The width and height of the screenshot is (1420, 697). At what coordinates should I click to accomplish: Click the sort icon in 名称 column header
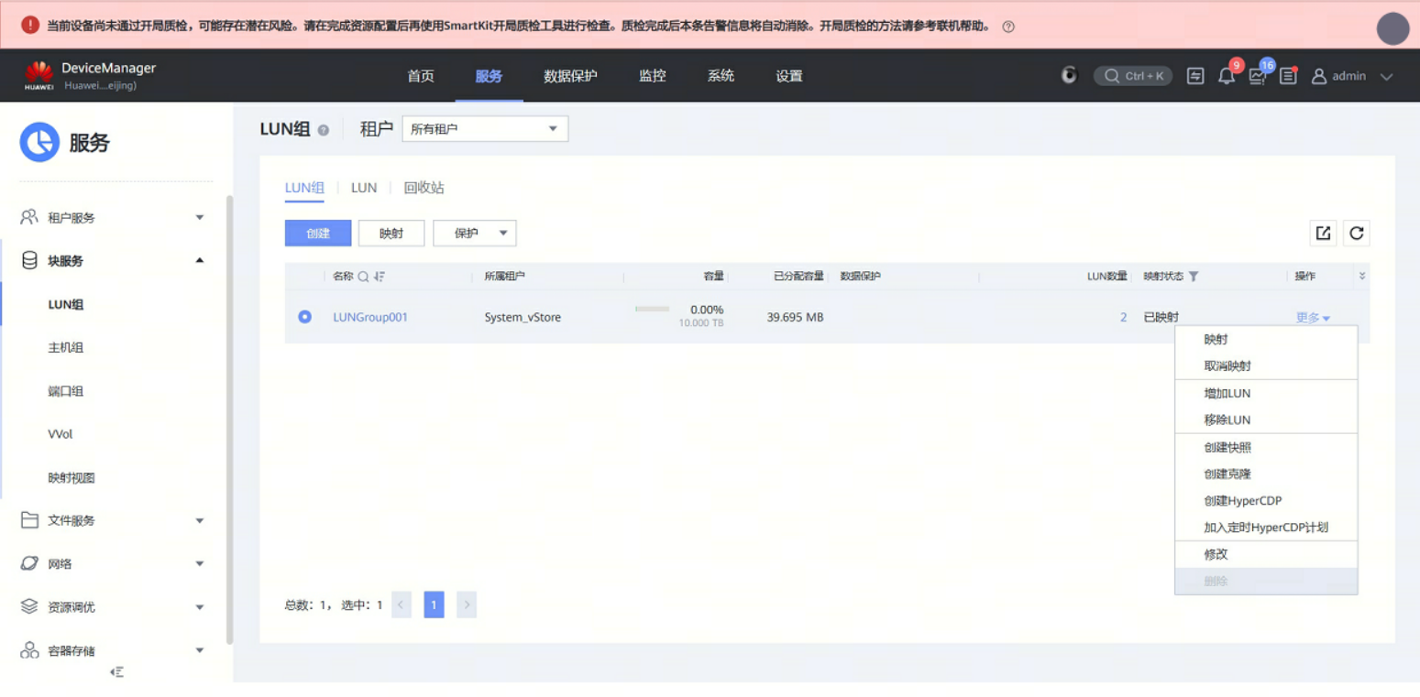tap(380, 277)
